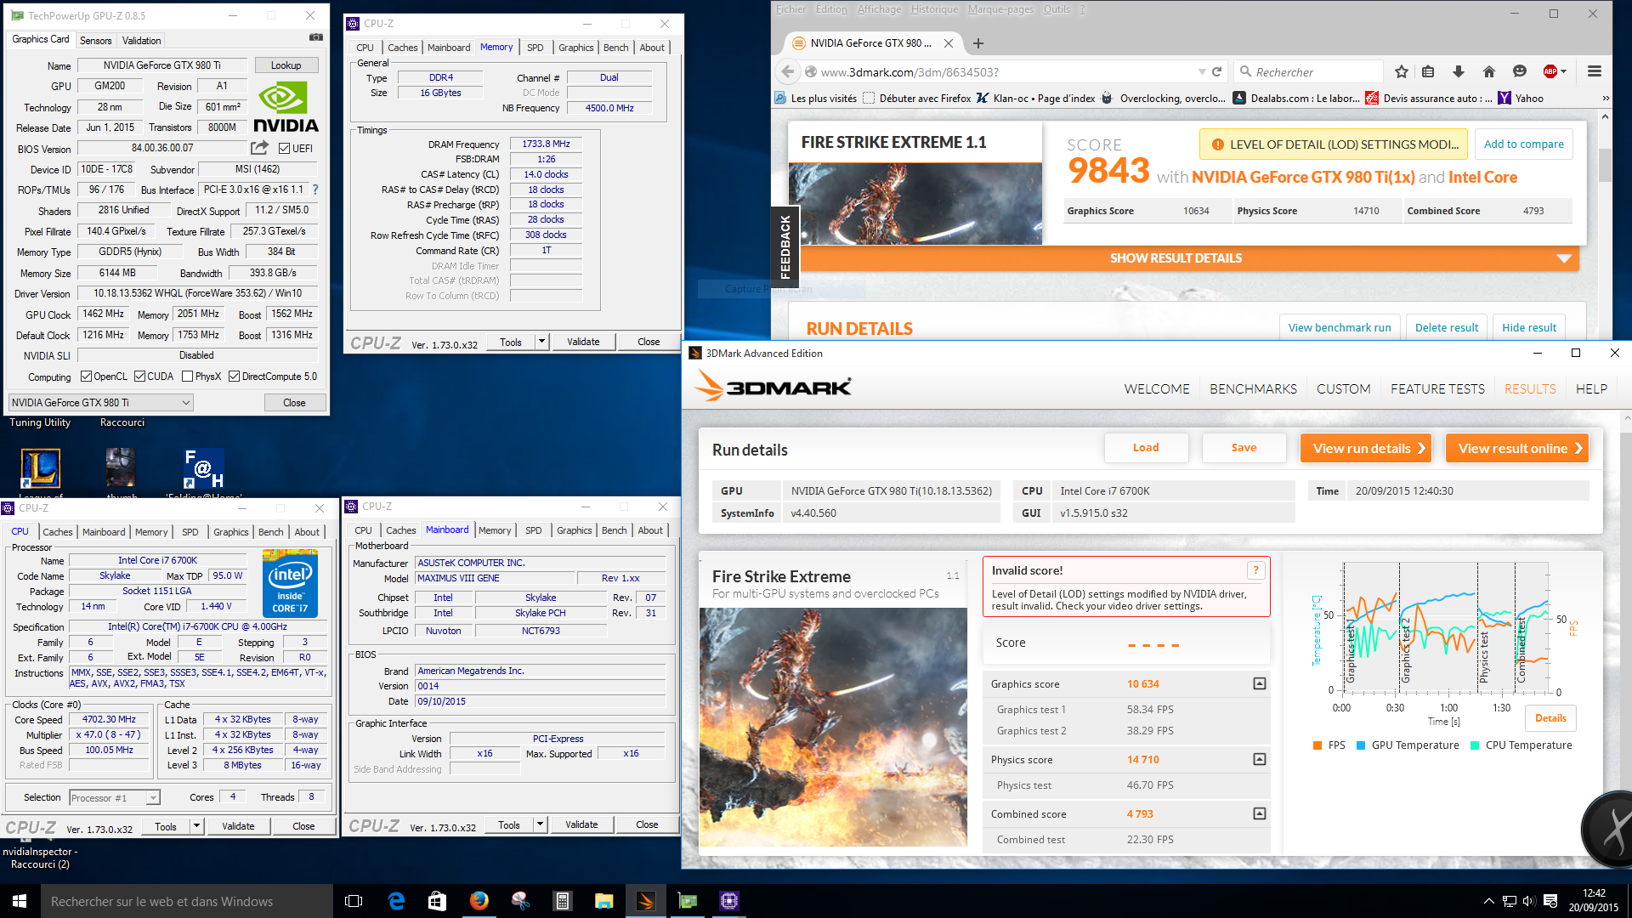Click the Fire Strike Extreme thumbnail in 3DMark
This screenshot has width=1632, height=918.
[x=833, y=727]
